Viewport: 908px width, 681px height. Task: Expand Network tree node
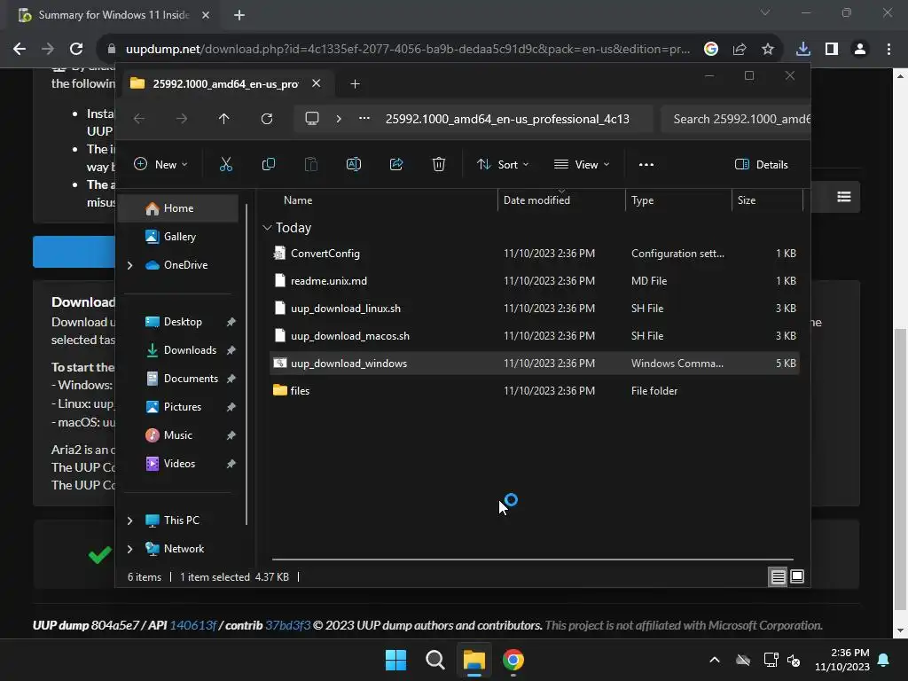click(129, 549)
